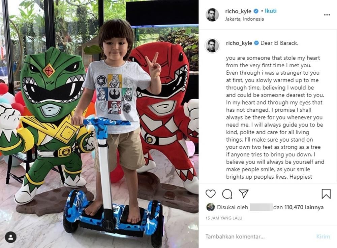Screen dimensions: 337x248
Task: Click verified badge in caption
Action: point(256,43)
